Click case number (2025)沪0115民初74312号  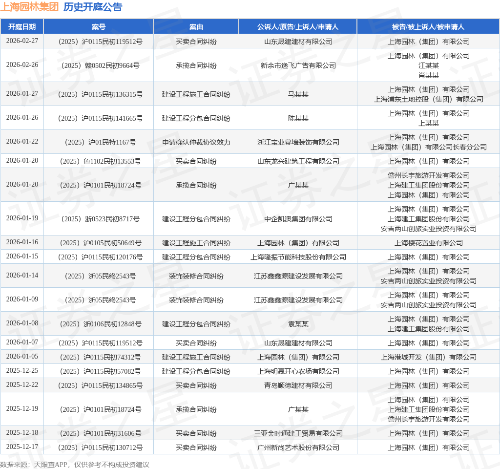[101, 357]
